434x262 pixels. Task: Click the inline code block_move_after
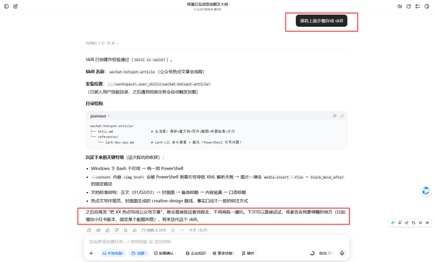pyautogui.click(x=327, y=177)
